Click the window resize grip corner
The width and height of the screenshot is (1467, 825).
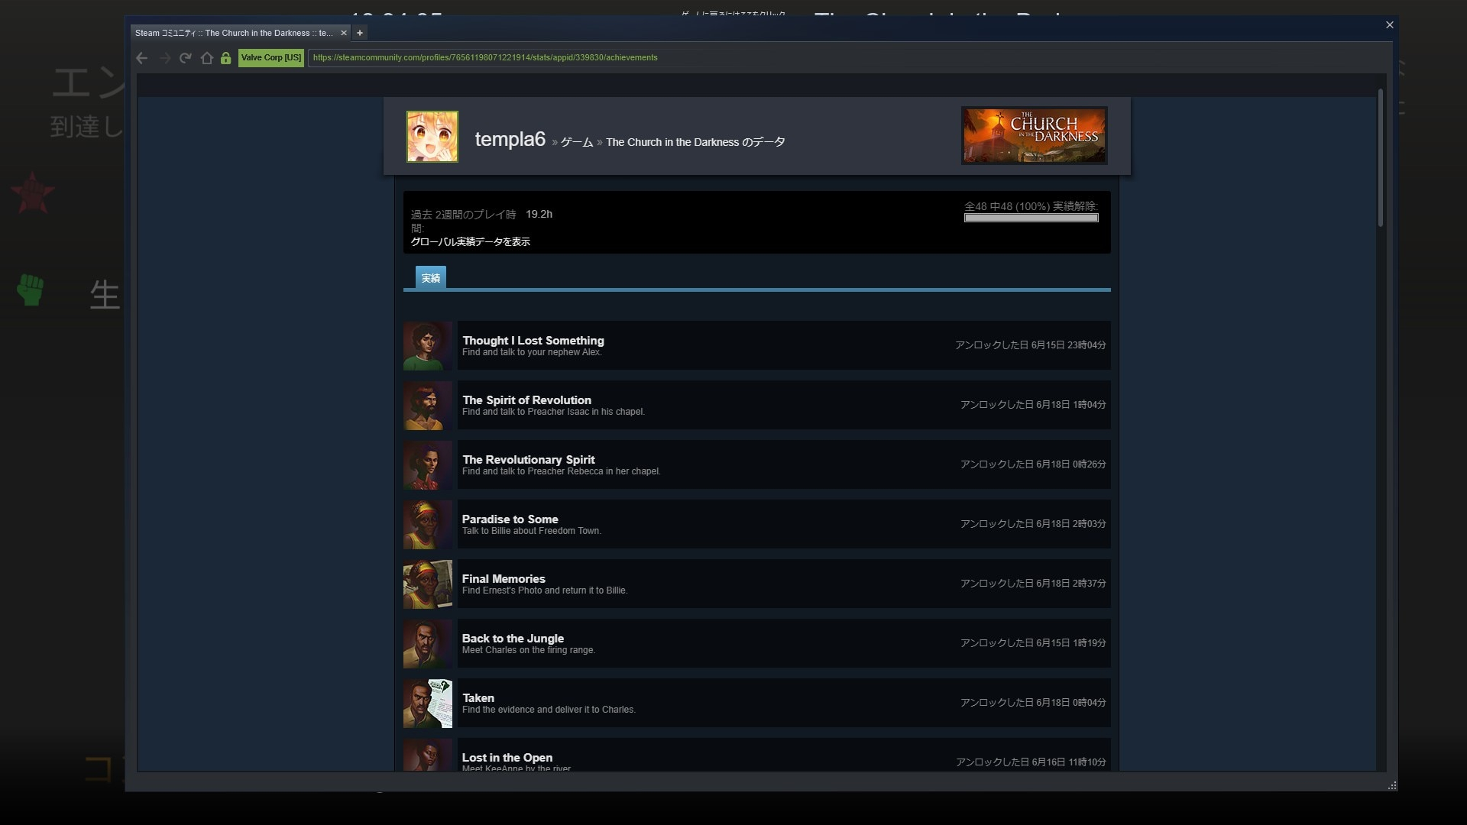coord(1392,785)
